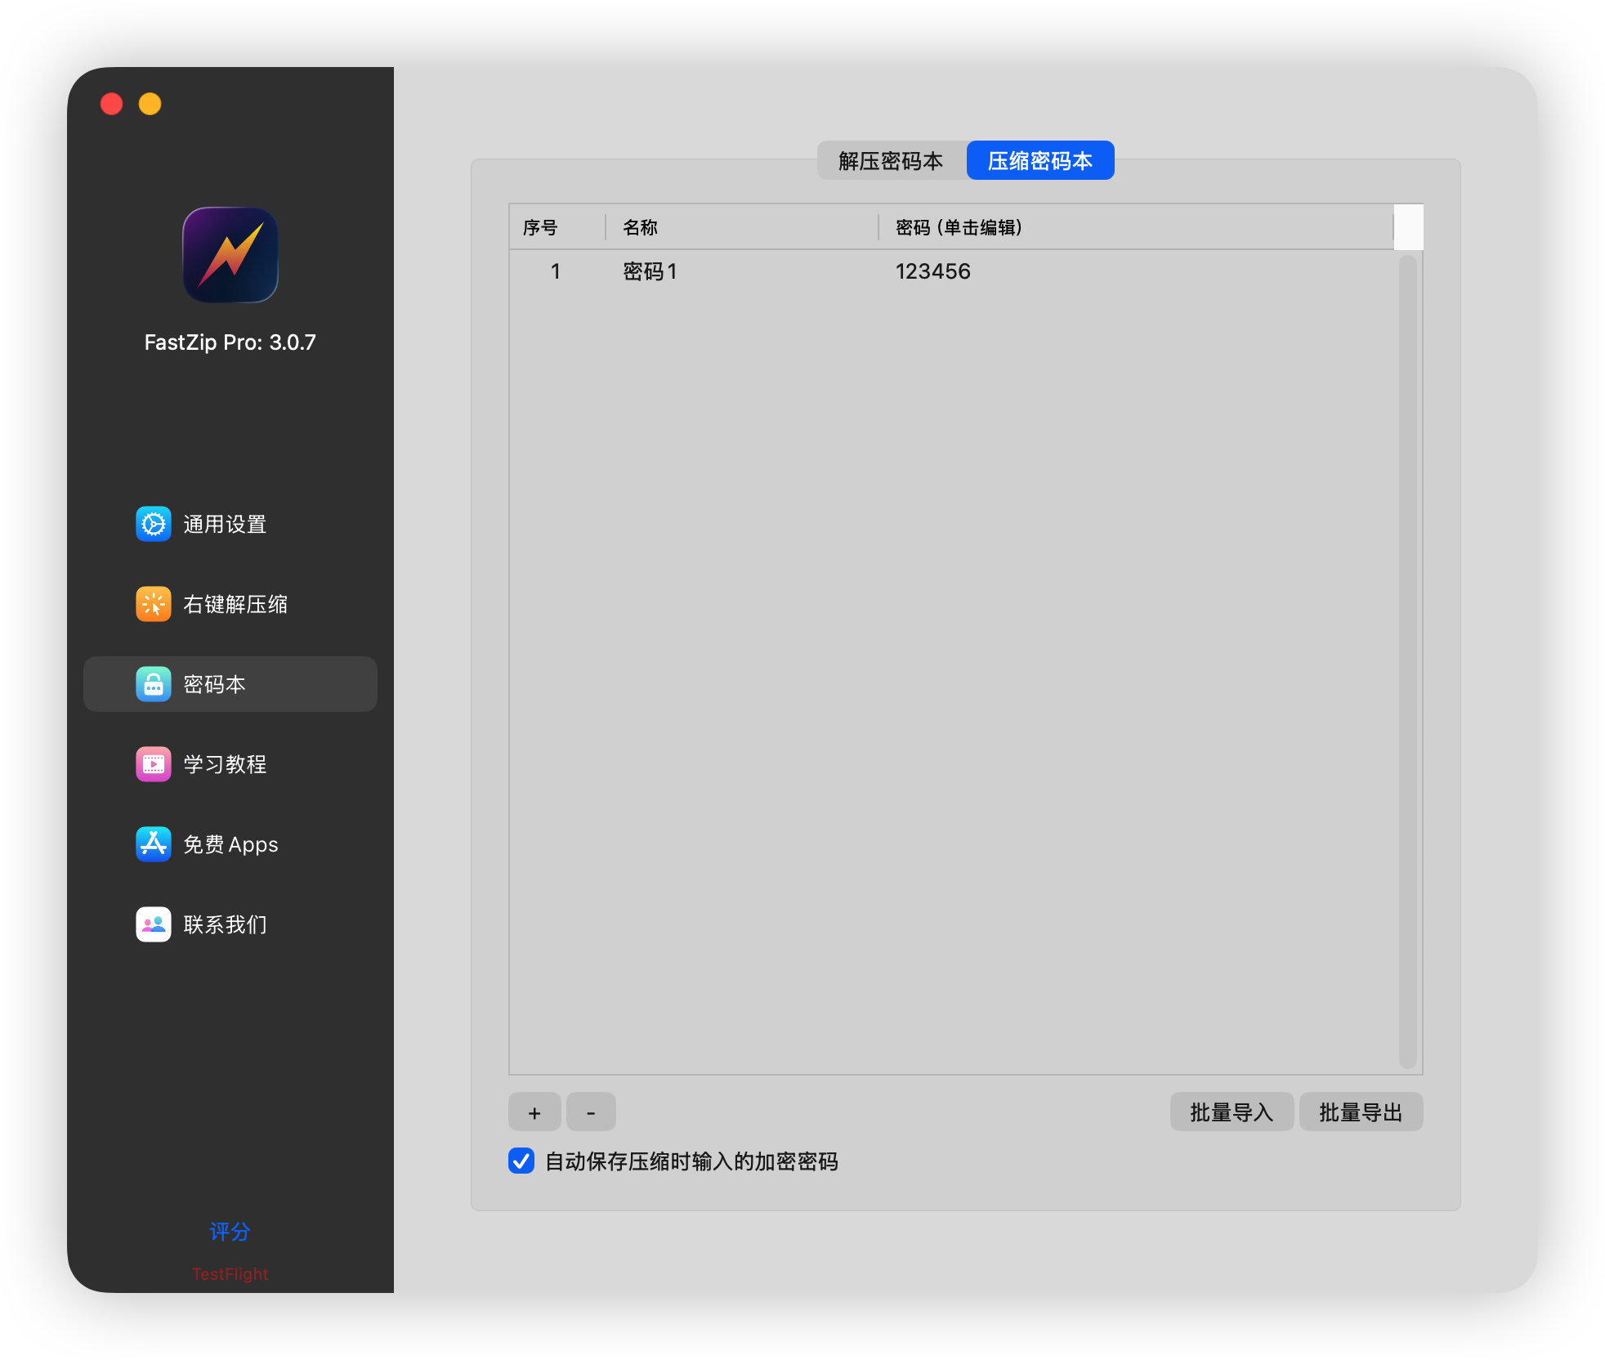The height and width of the screenshot is (1360, 1605).
Task: Select the 压缩密码本 tab
Action: click(x=1039, y=161)
